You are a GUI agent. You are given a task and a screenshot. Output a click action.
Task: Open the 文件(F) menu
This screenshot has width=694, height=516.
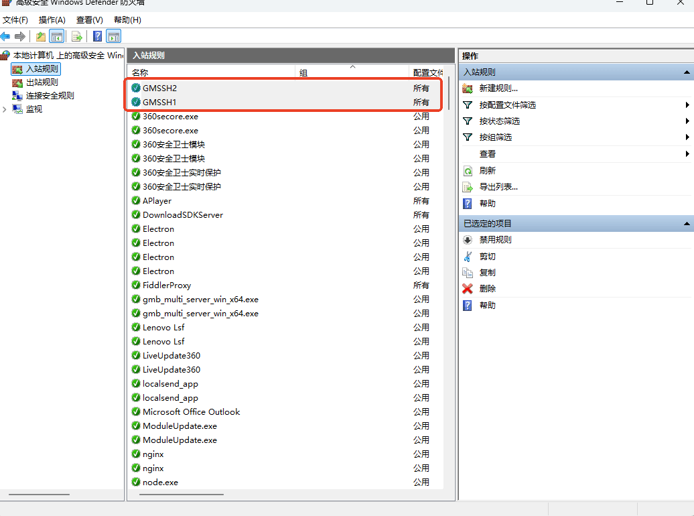[15, 20]
